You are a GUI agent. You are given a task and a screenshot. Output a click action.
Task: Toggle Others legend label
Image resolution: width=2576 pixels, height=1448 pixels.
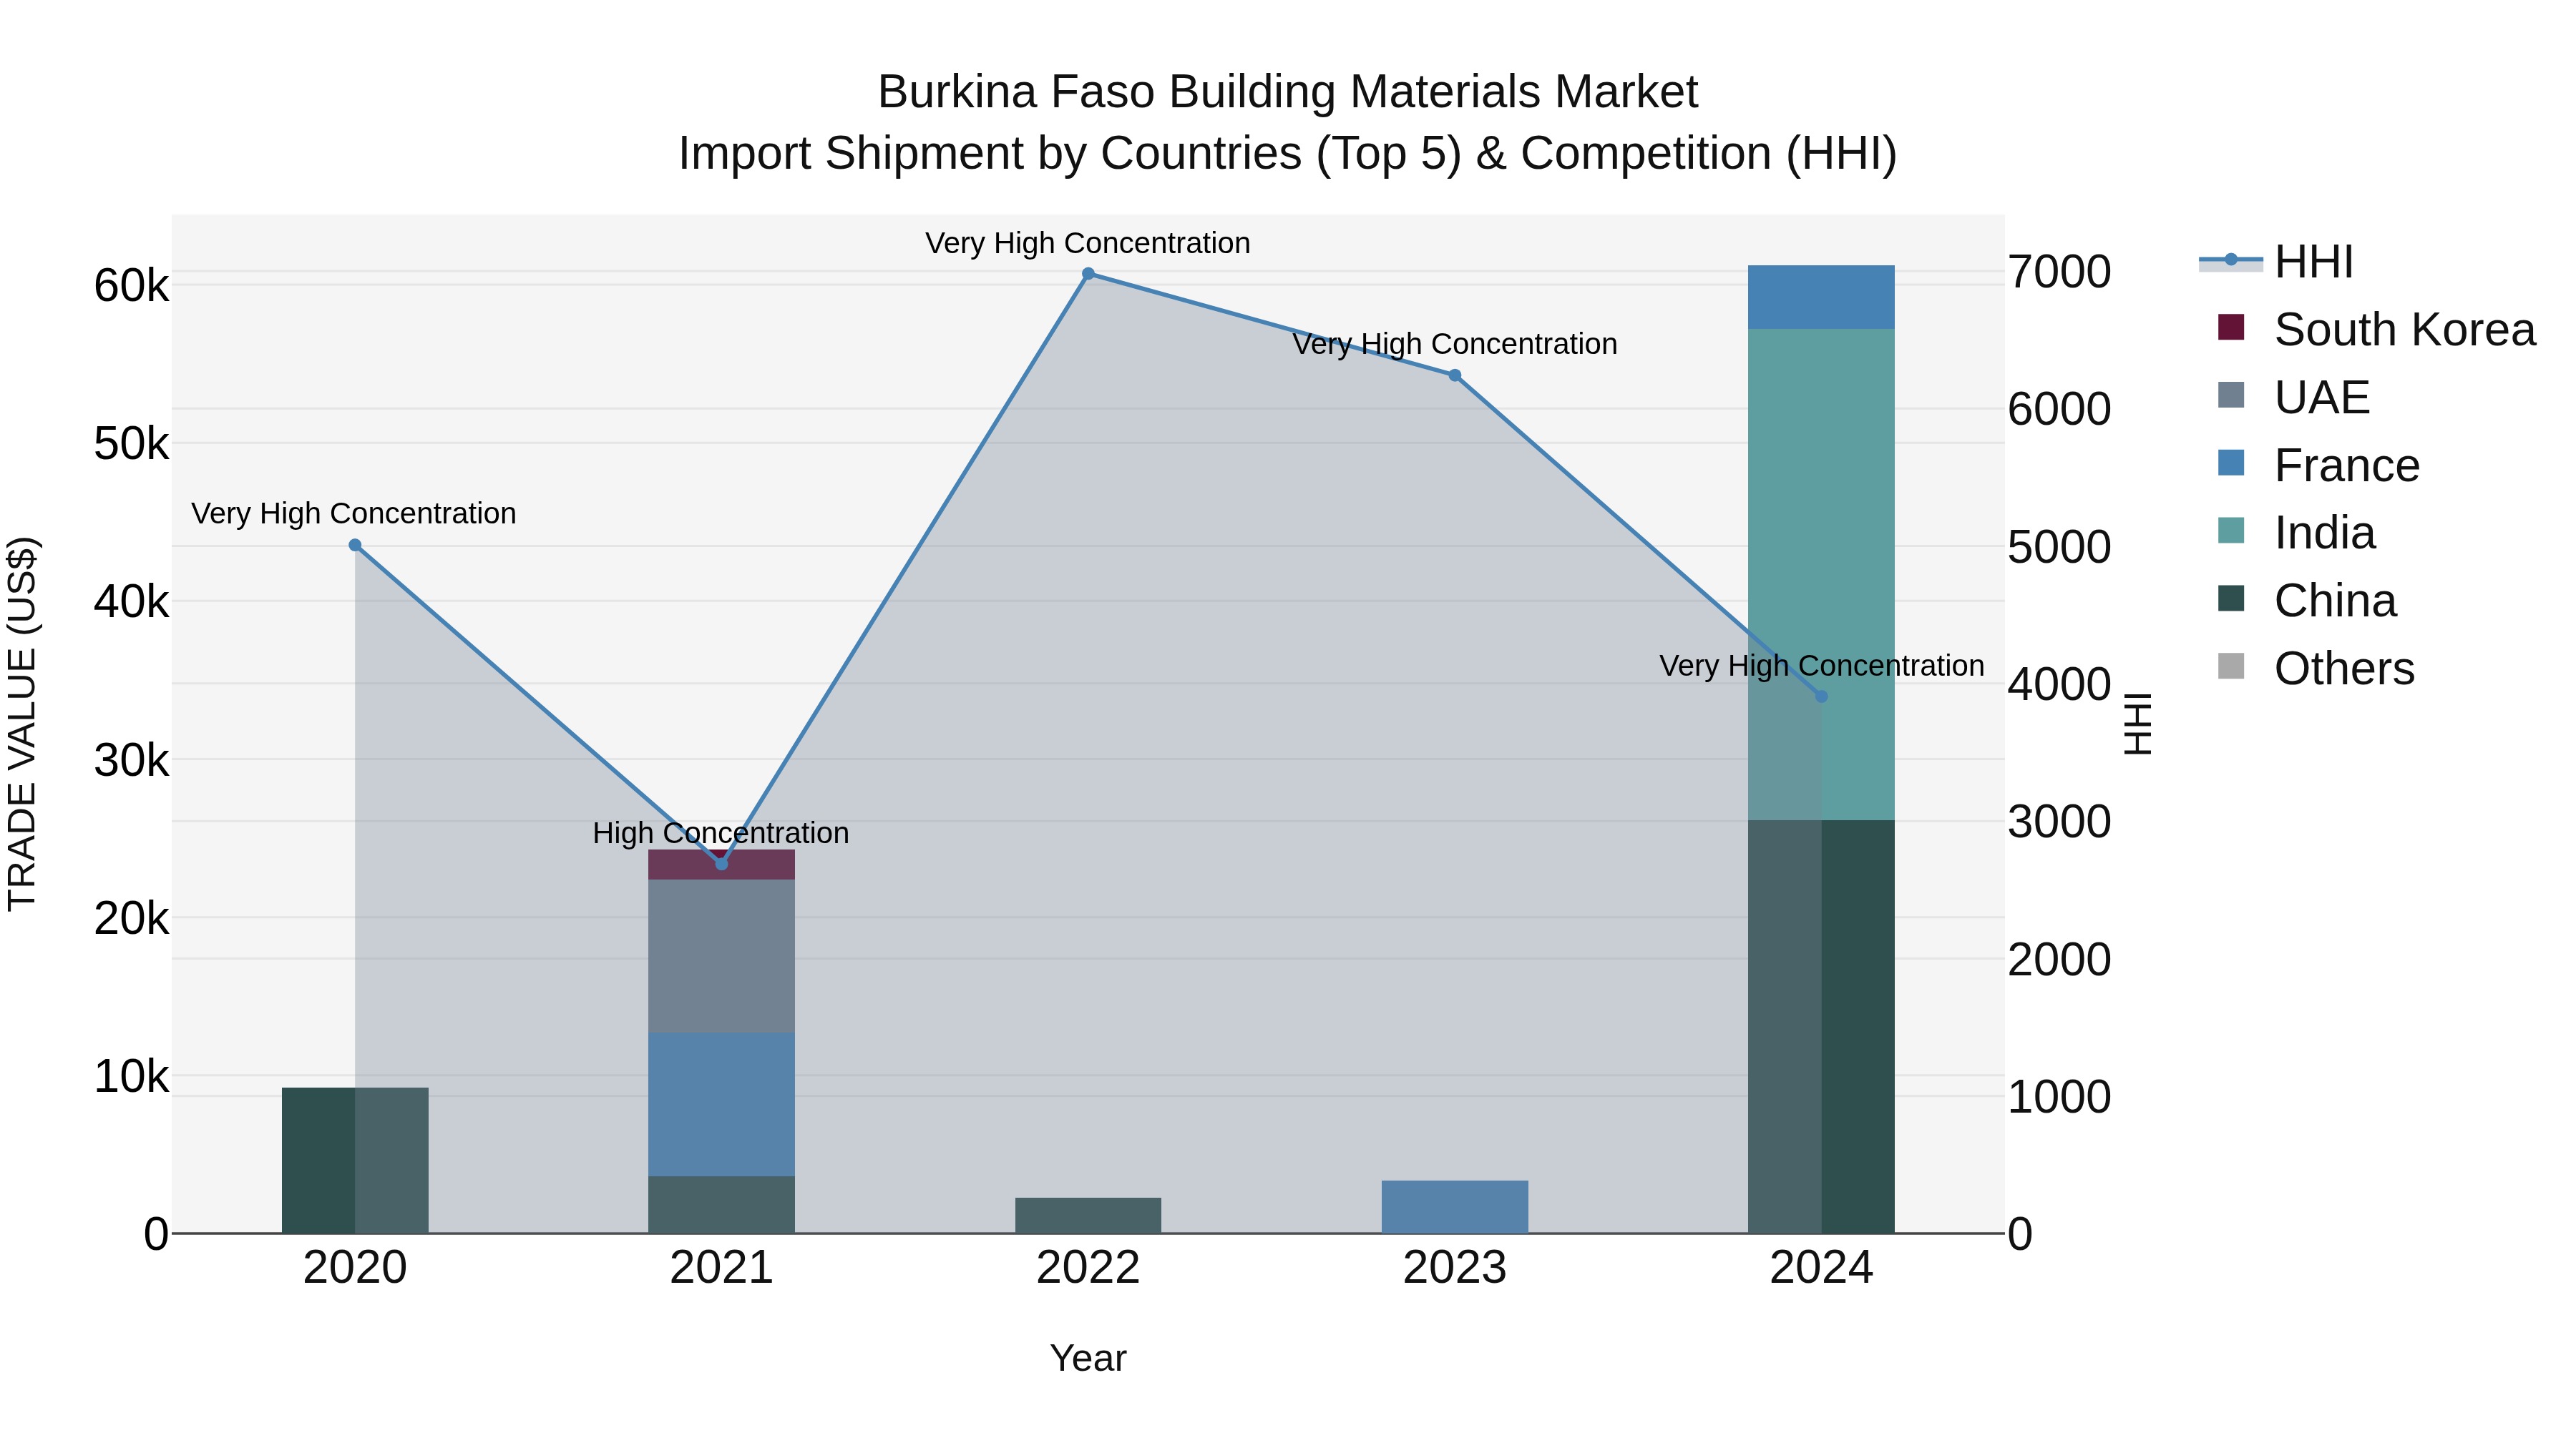2344,669
